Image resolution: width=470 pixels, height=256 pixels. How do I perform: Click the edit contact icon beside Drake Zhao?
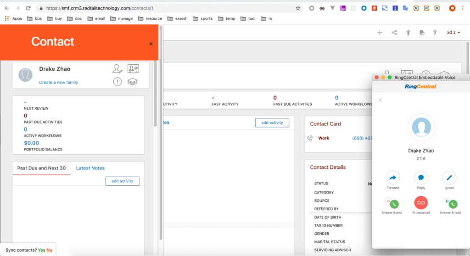117,69
